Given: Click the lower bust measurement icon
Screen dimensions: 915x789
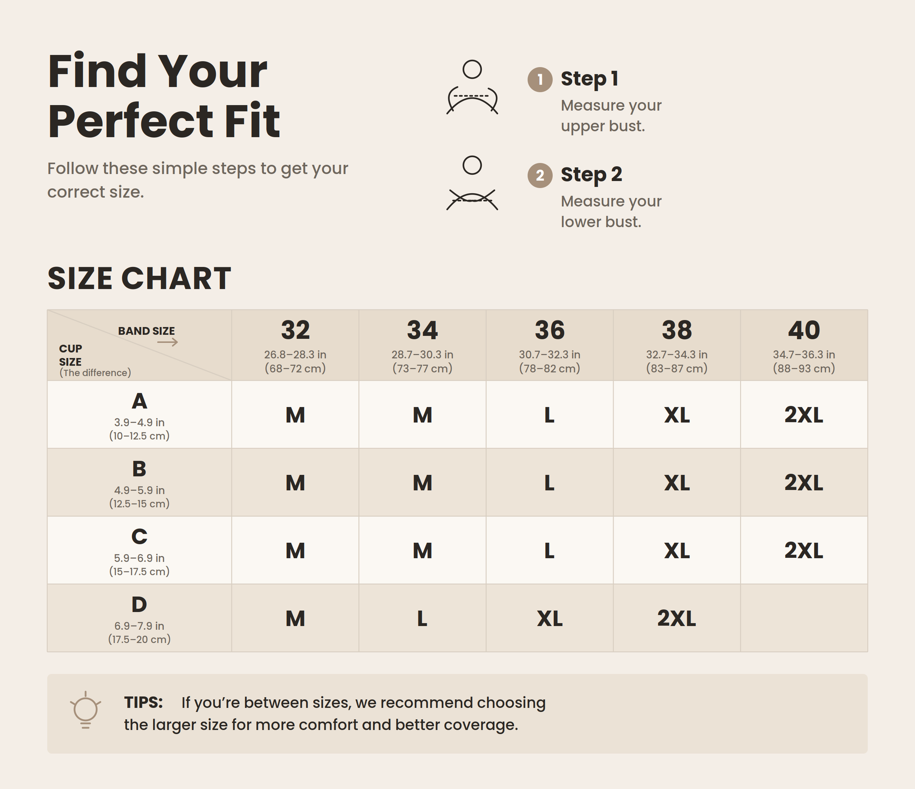Looking at the screenshot, I should tap(472, 183).
